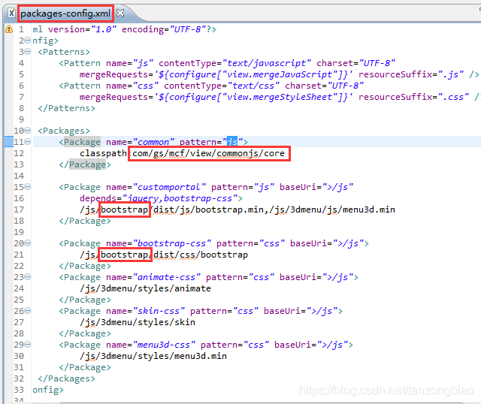Click the highlighted "js" pattern value
This screenshot has height=404, width=481.
pos(232,142)
